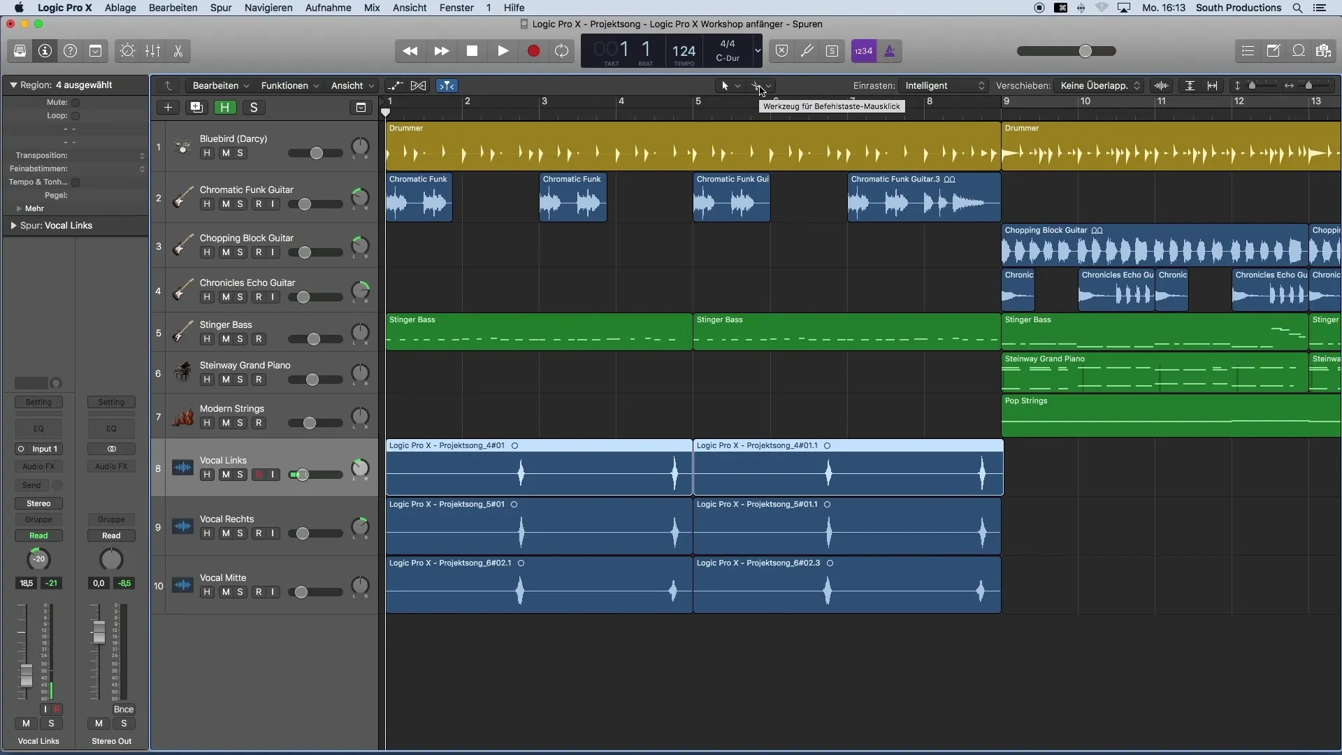
Task: Open the Ansicht menu from menu bar
Action: (408, 8)
